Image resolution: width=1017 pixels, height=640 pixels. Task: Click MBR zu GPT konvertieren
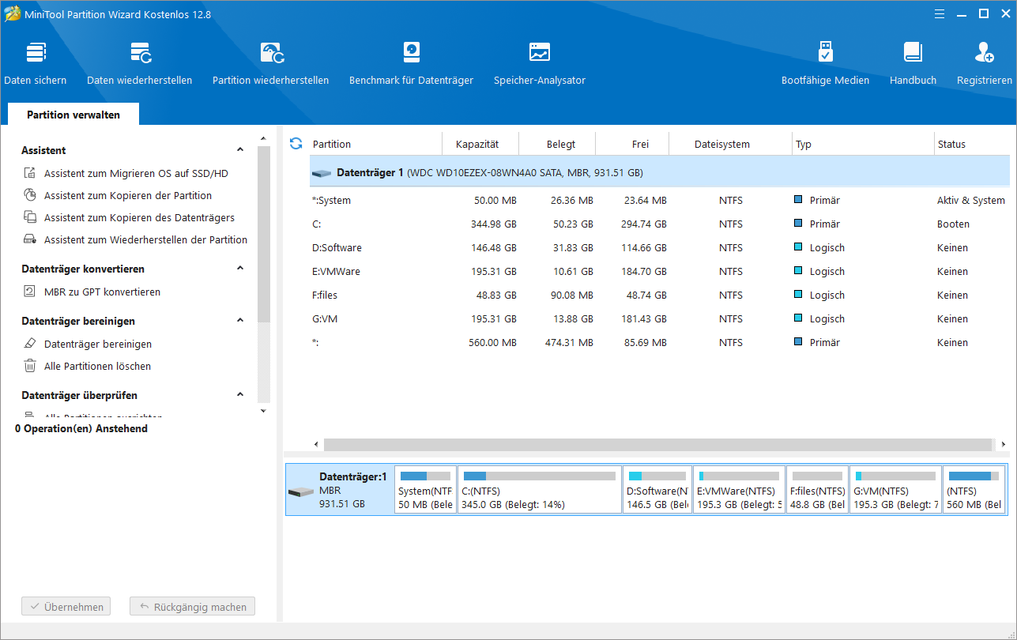[x=102, y=292]
